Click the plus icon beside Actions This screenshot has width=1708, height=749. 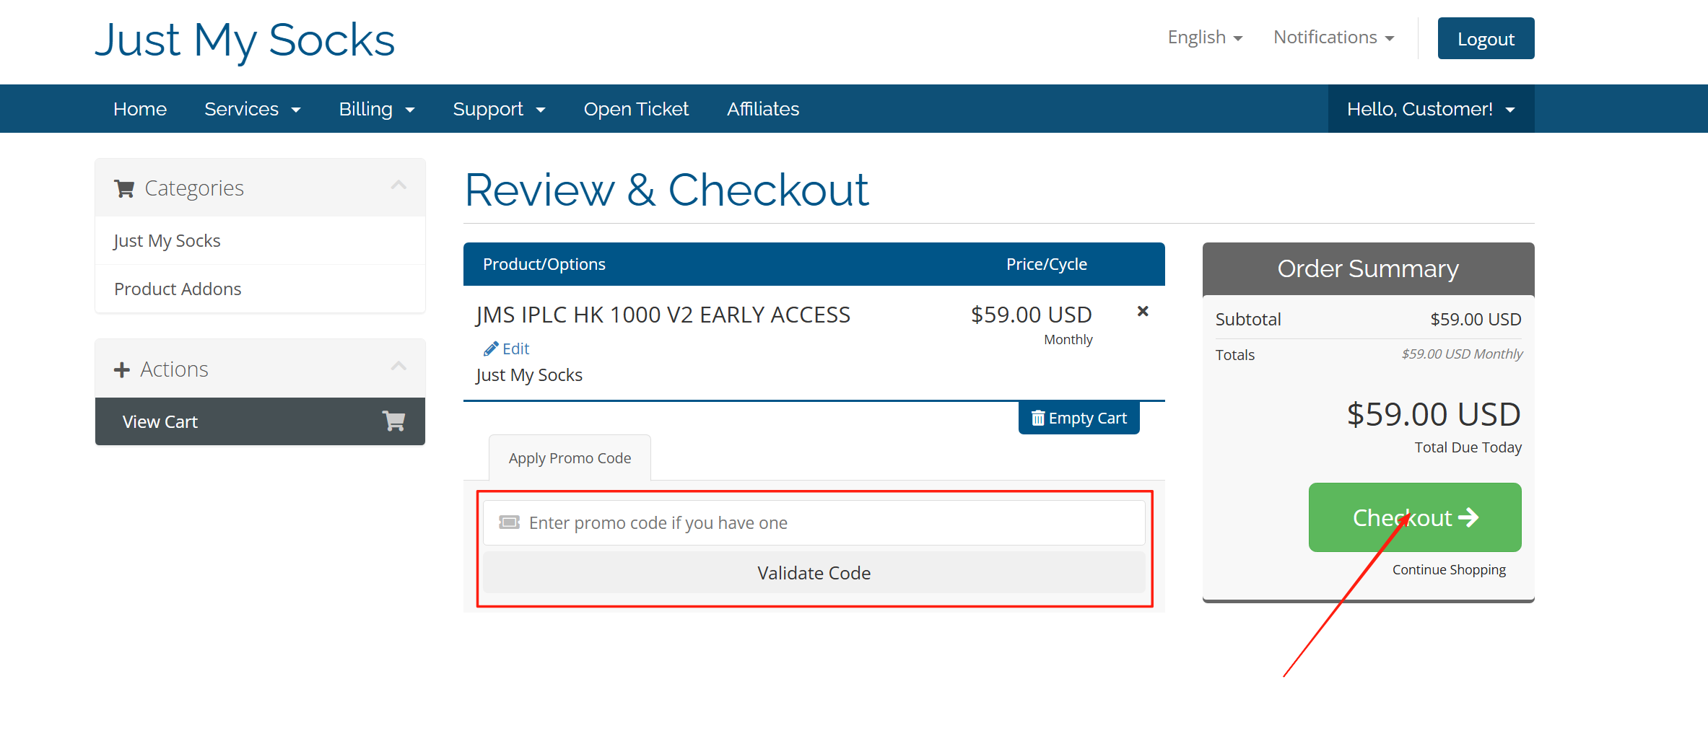tap(122, 369)
